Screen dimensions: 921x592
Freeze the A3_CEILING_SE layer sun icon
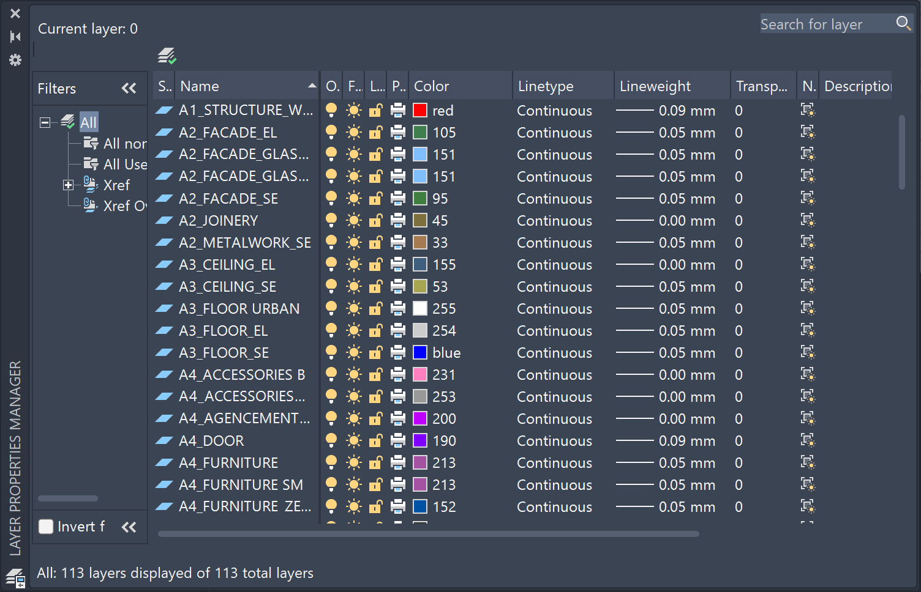coord(354,287)
